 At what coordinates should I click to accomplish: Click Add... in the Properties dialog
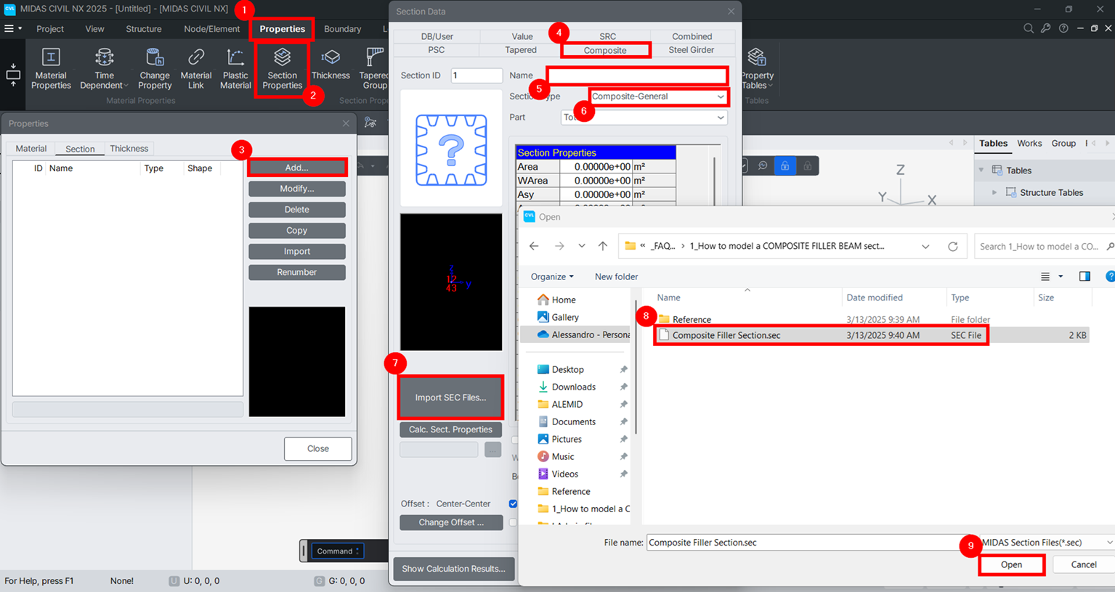tap(296, 168)
